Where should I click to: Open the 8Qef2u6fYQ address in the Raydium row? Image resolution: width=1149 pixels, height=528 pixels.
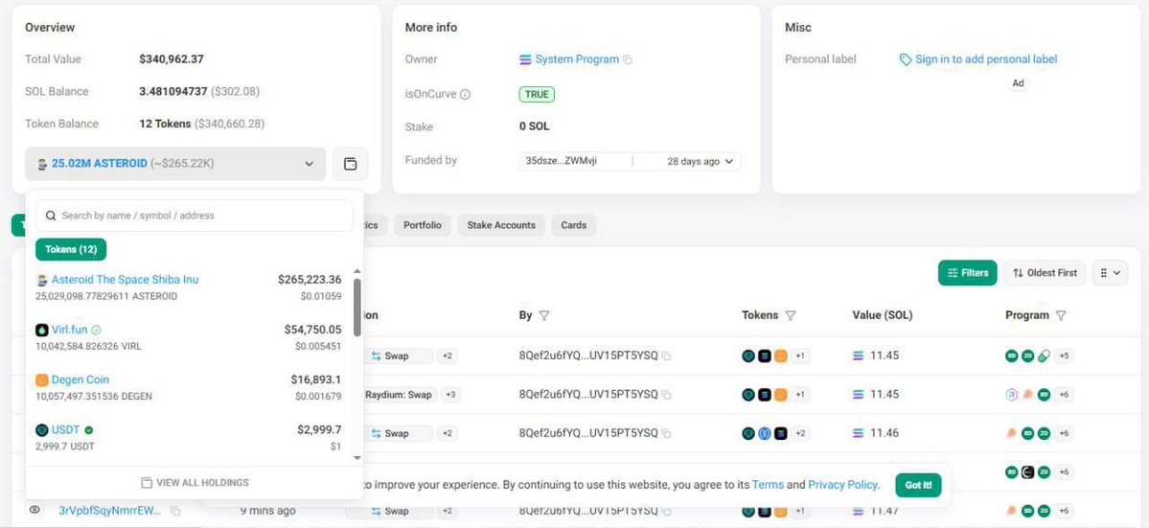click(x=588, y=395)
